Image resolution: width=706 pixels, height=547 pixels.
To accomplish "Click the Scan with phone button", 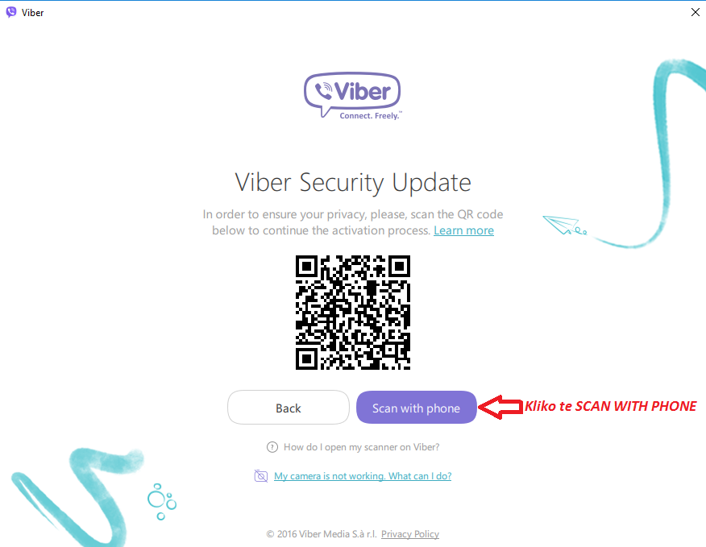I will pyautogui.click(x=416, y=408).
